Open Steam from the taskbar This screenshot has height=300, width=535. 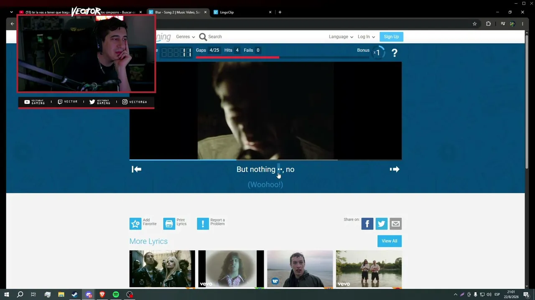[75, 295]
